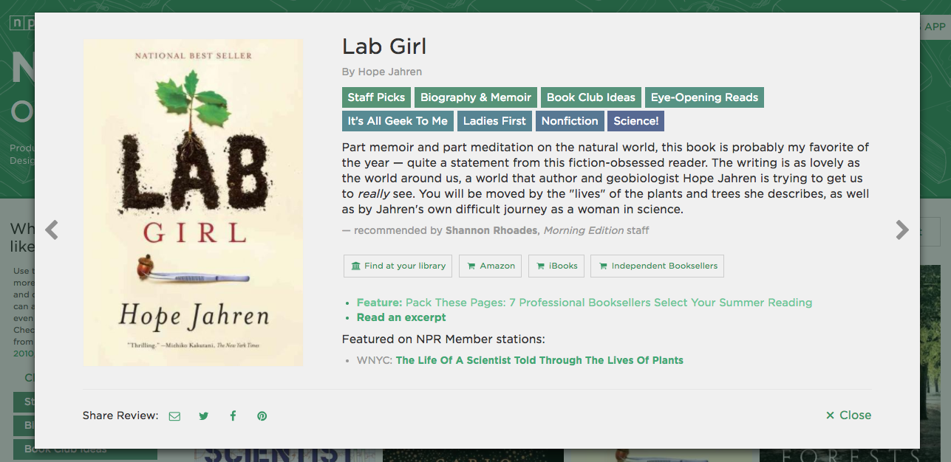This screenshot has height=462, width=951.
Task: Share review on Pinterest
Action: tap(262, 416)
